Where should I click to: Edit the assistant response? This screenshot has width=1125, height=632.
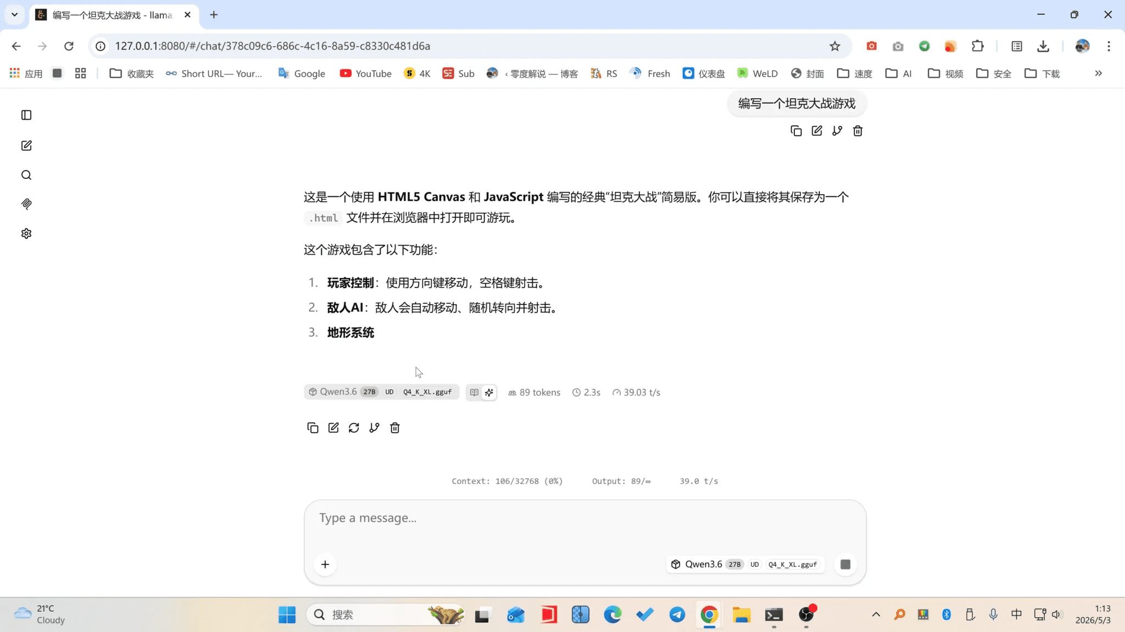point(333,428)
